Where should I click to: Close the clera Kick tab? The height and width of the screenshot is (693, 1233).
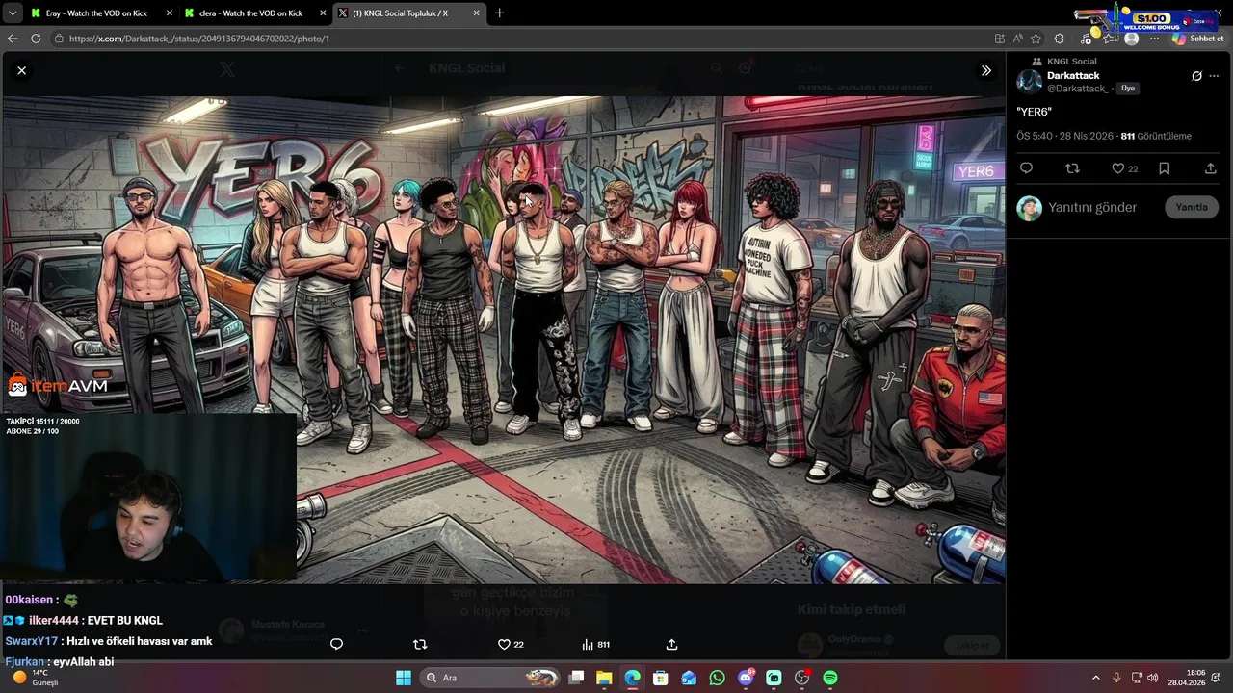(323, 13)
